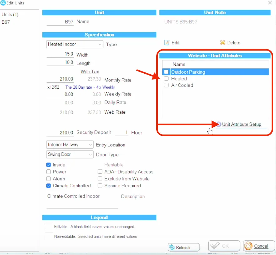Click the x12/52 rate label
This screenshot has width=276, height=255.
tap(53, 87)
